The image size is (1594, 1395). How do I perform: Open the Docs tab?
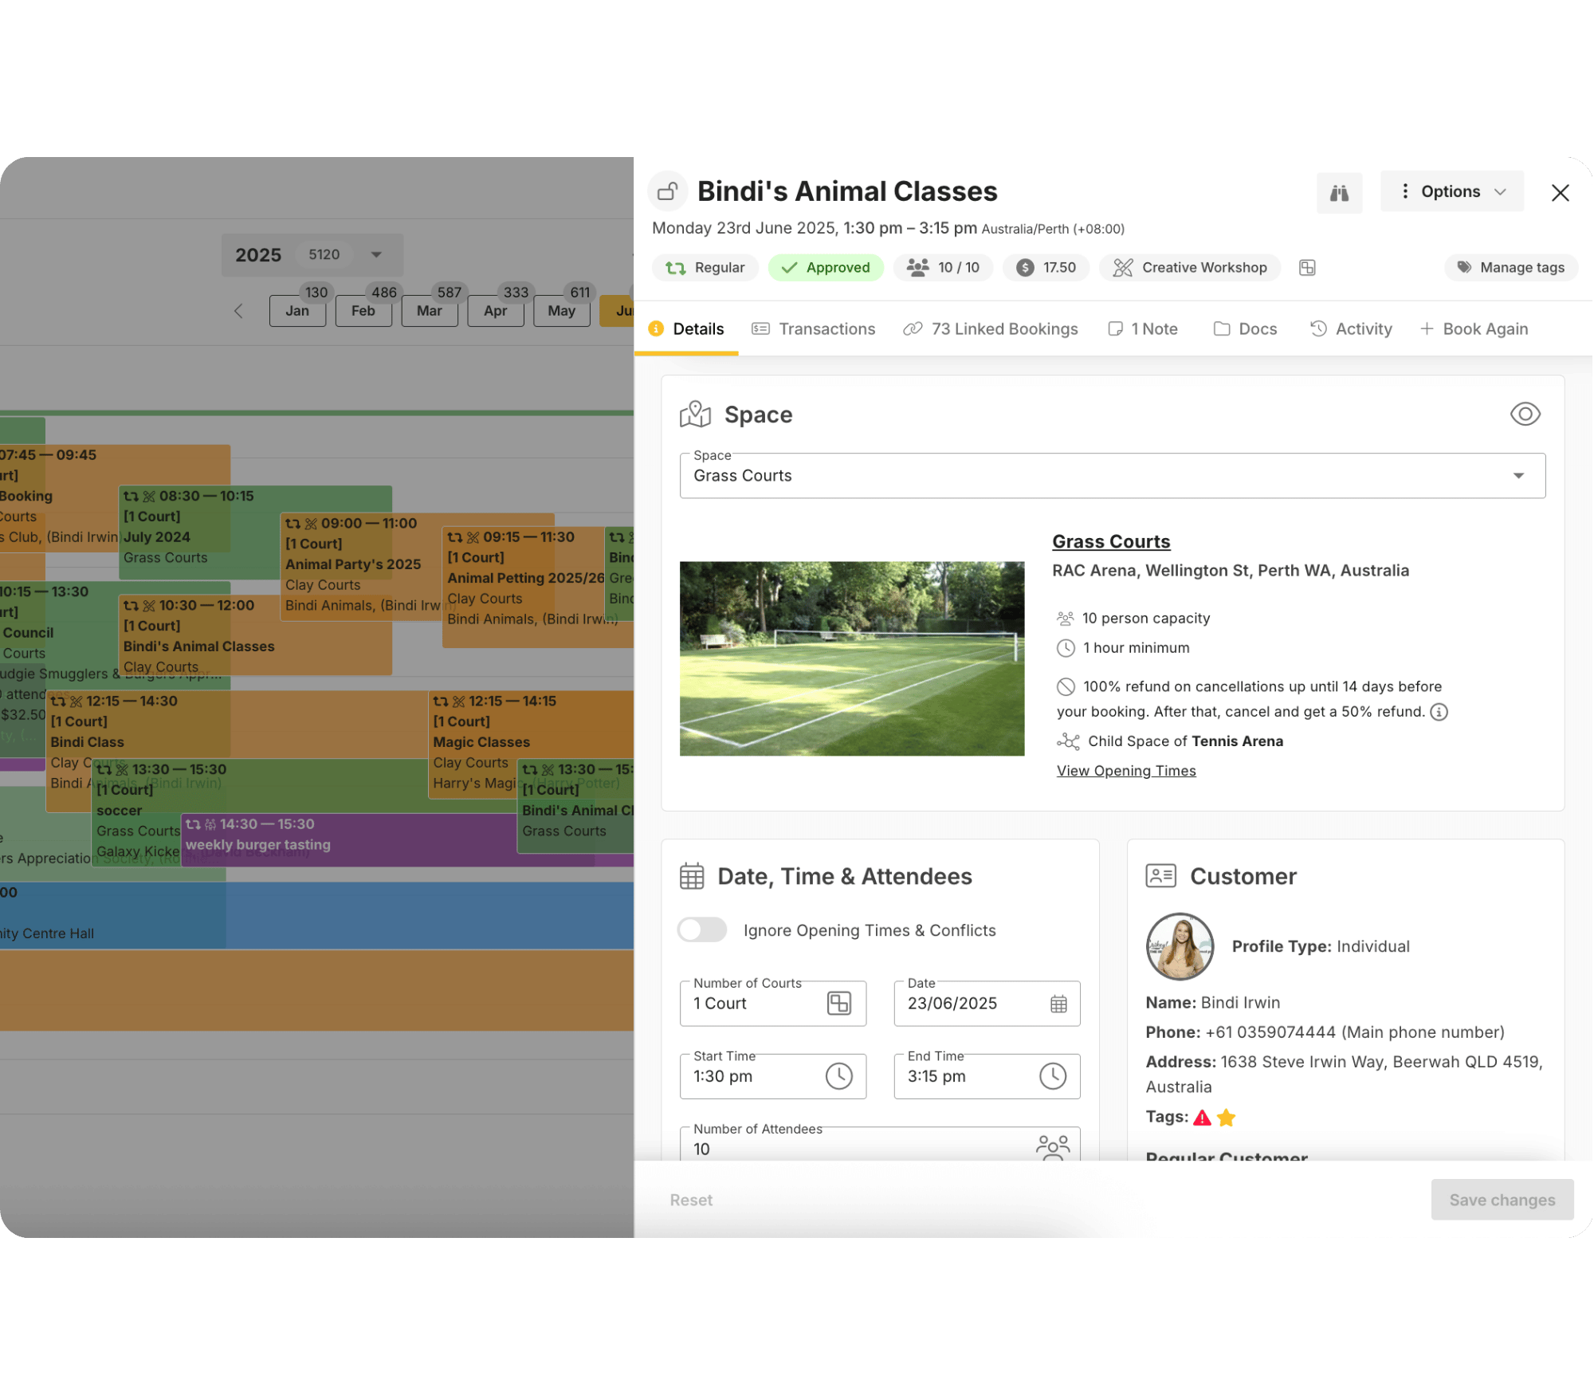coord(1245,329)
